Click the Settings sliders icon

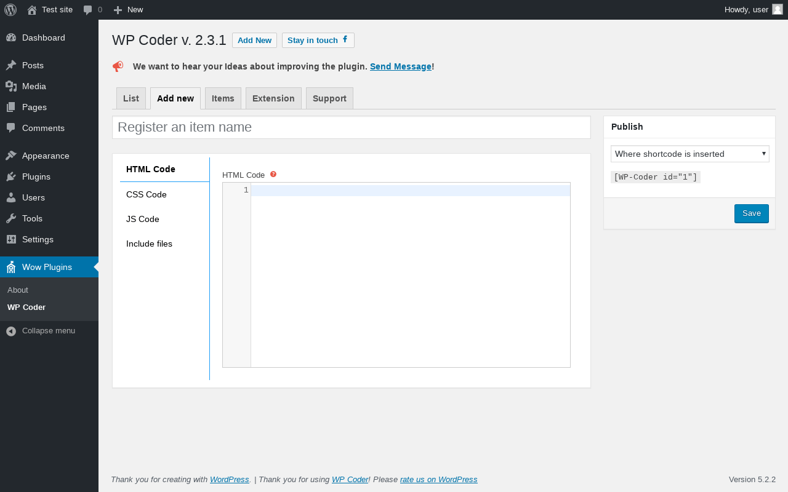click(11, 239)
